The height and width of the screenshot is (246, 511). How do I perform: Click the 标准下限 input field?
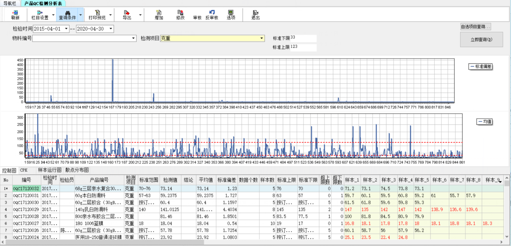[x=303, y=38]
